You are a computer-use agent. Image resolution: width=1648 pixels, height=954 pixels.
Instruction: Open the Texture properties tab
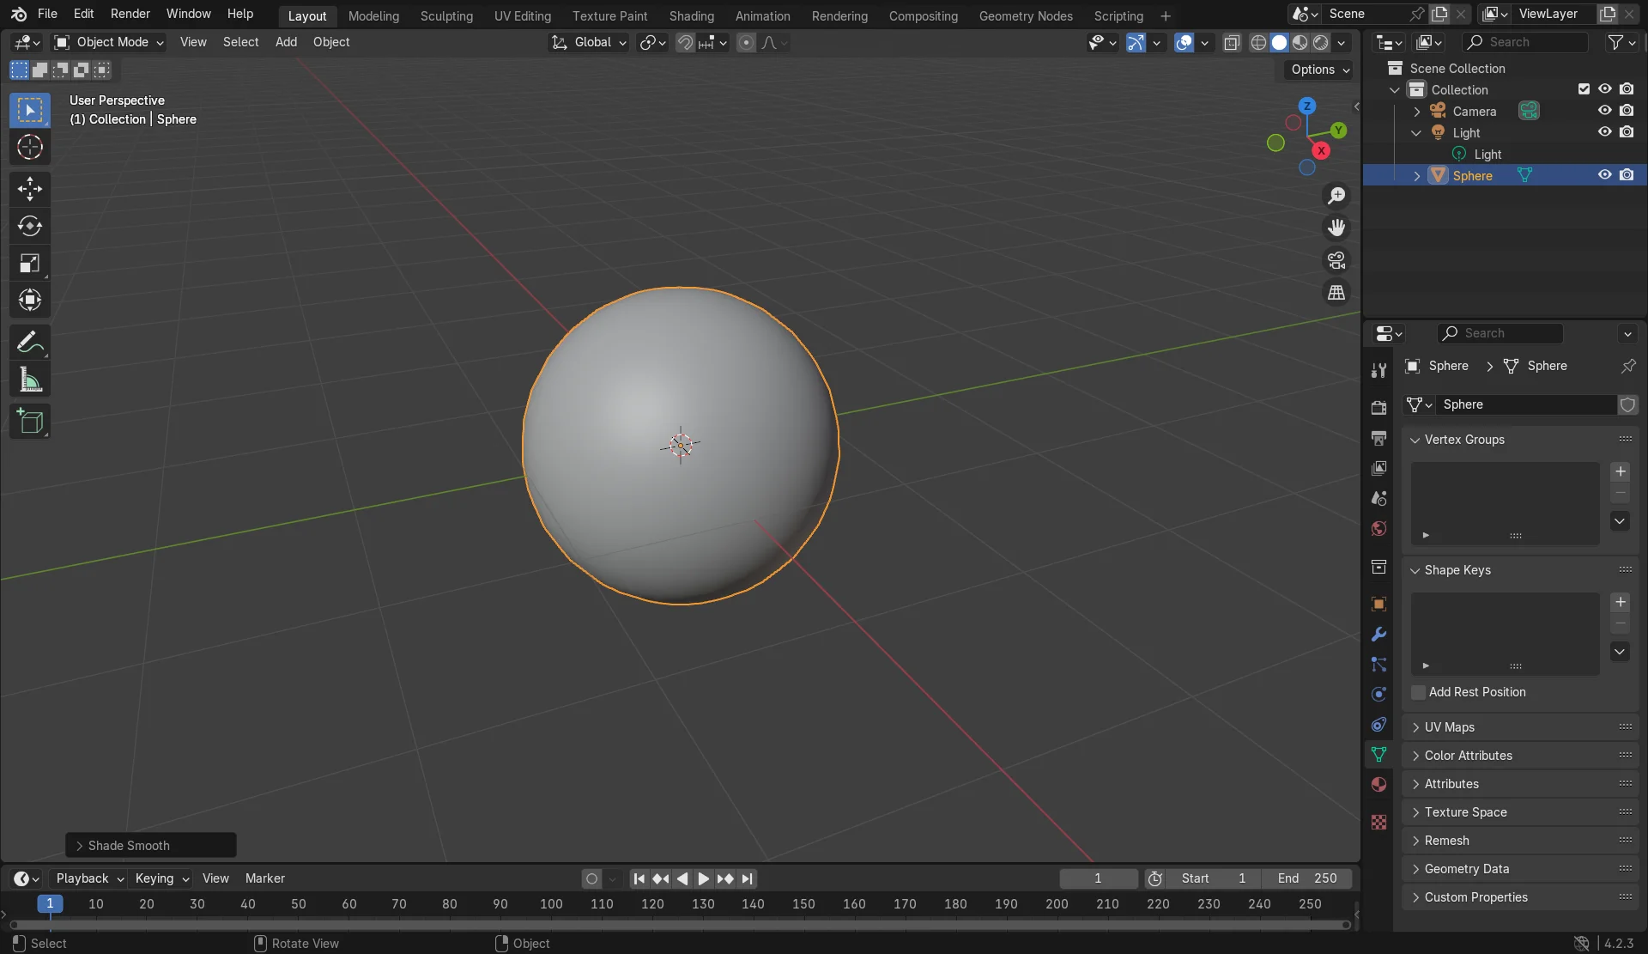point(1378,823)
